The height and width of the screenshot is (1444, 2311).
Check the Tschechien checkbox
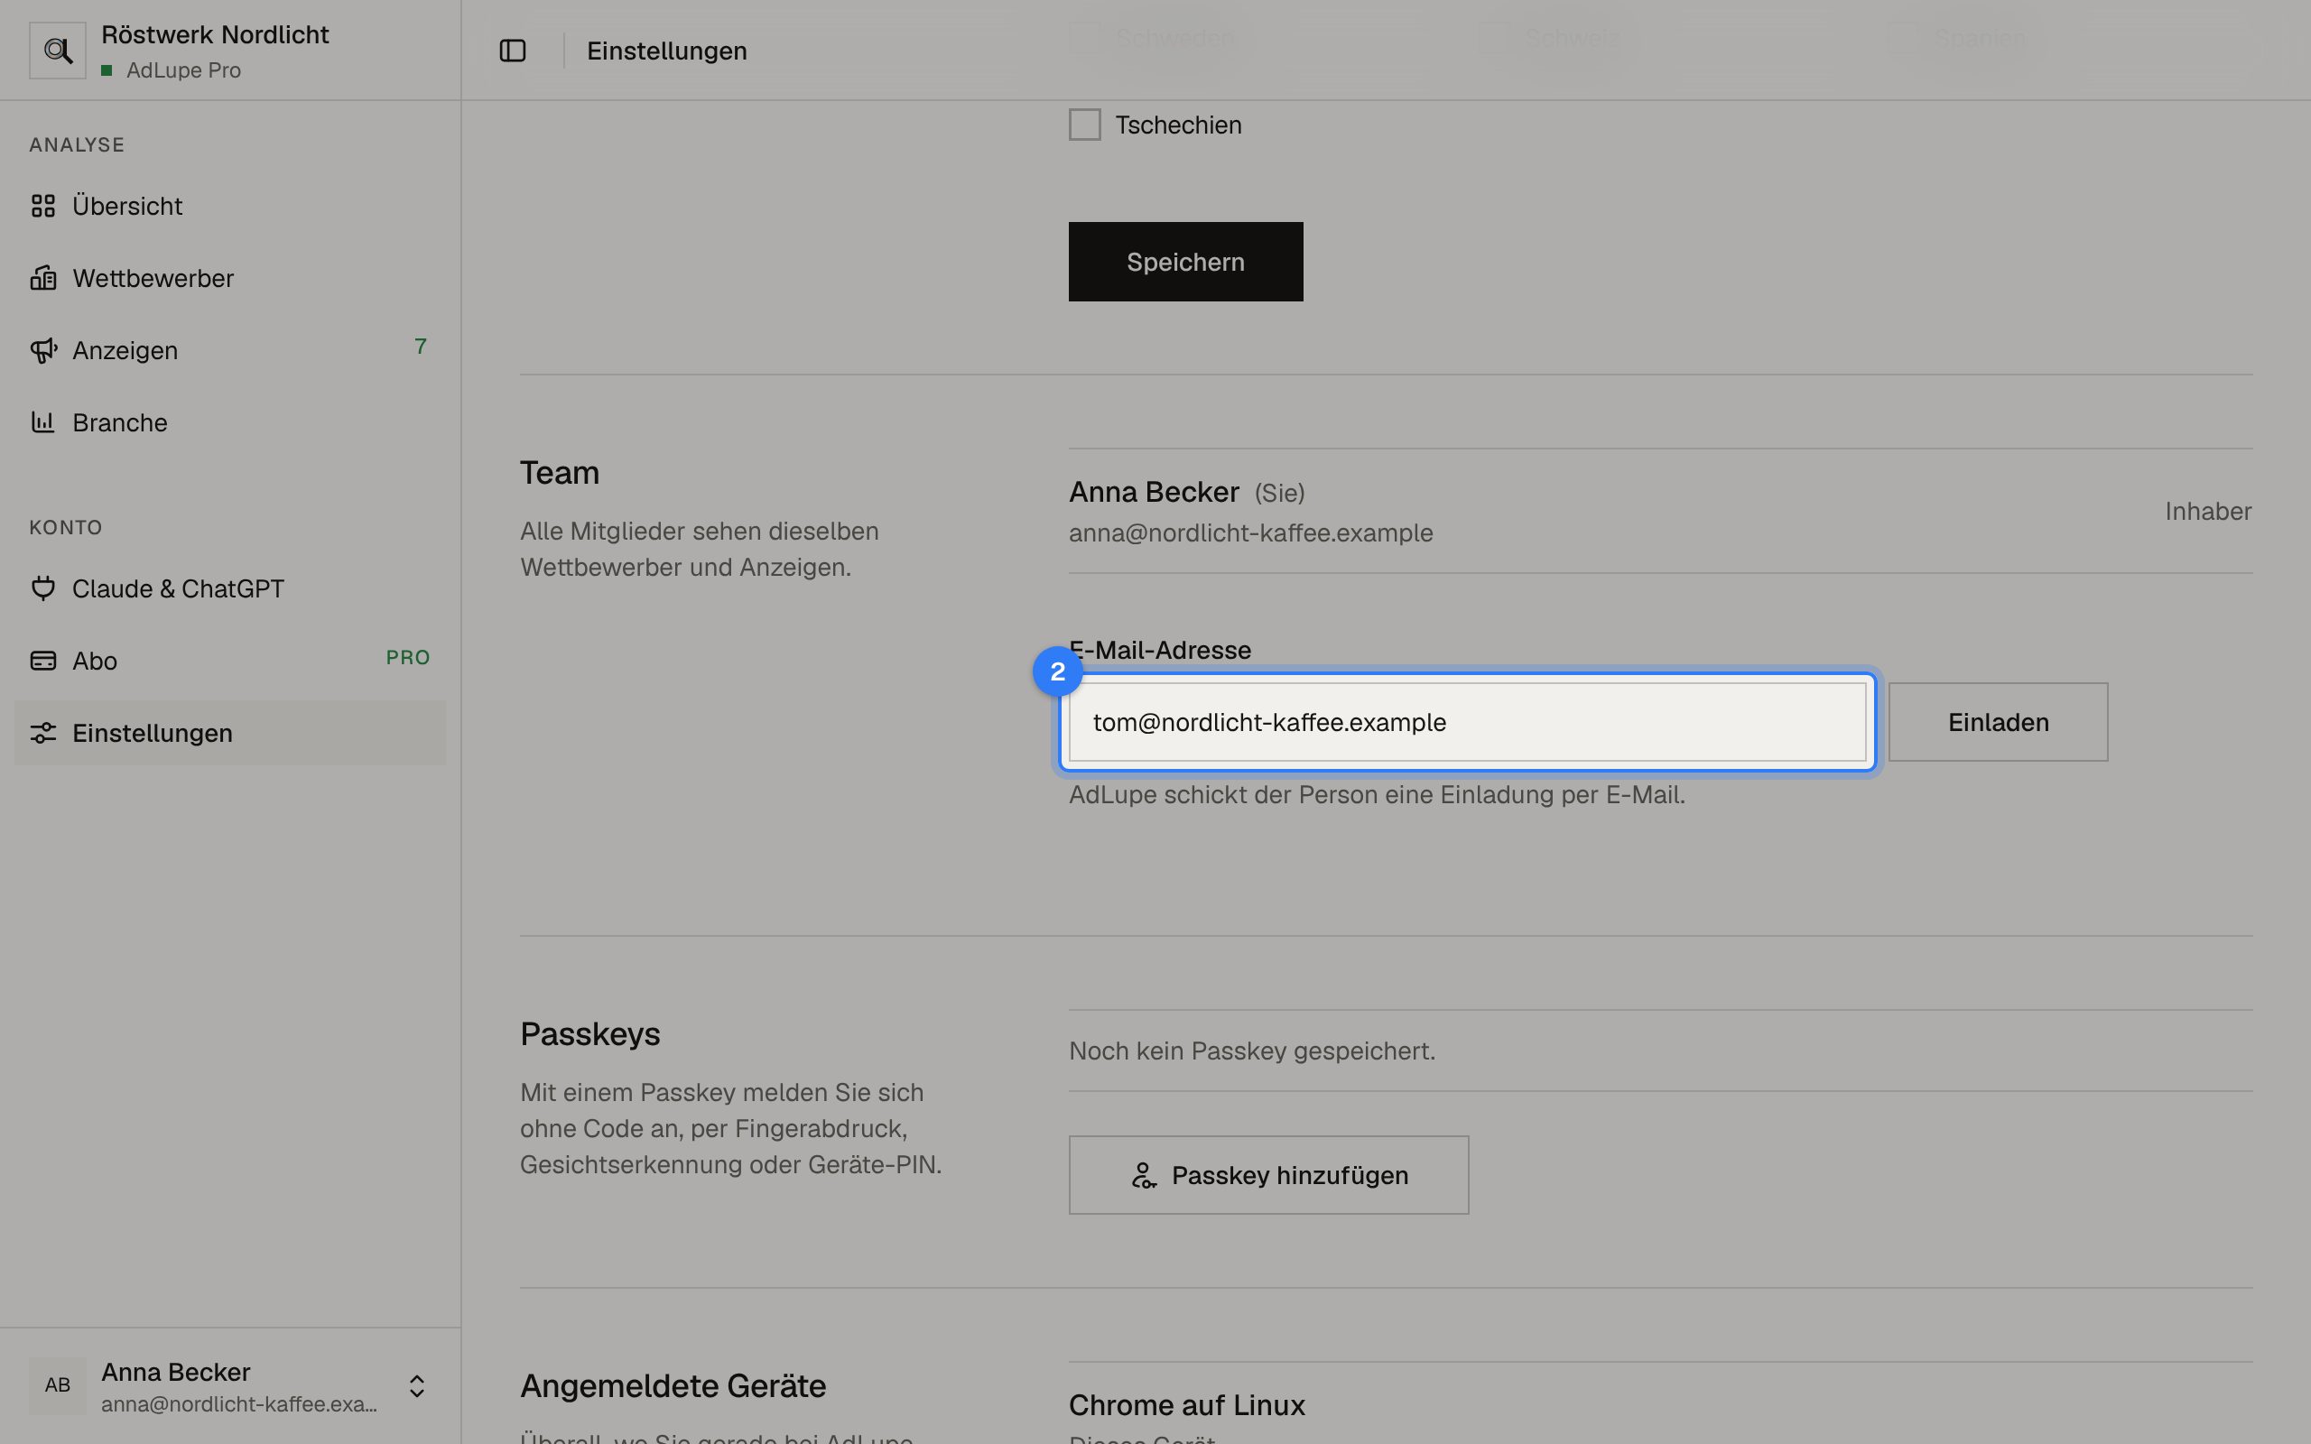(x=1085, y=125)
